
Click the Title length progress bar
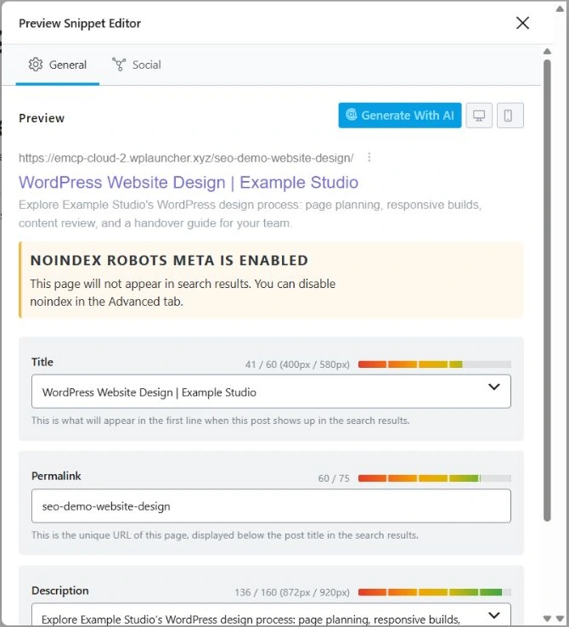click(x=434, y=364)
